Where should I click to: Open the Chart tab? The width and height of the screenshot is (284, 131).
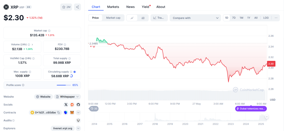point(96,7)
